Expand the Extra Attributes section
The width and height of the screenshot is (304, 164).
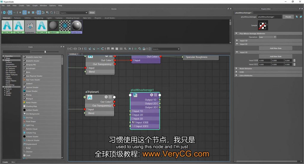237,75
